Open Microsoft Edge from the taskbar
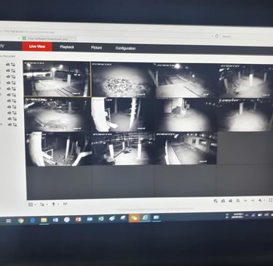Screen dimensions: 273x266 point(32,220)
